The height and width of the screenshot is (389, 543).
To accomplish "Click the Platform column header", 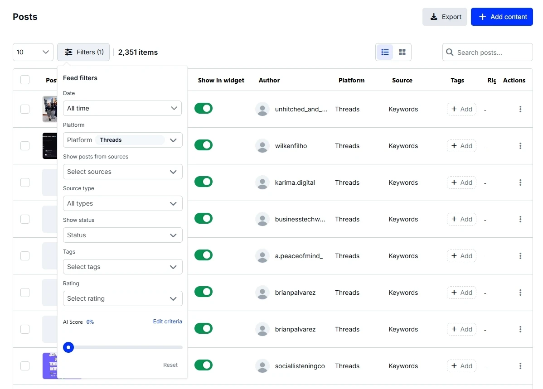I will click(x=351, y=80).
